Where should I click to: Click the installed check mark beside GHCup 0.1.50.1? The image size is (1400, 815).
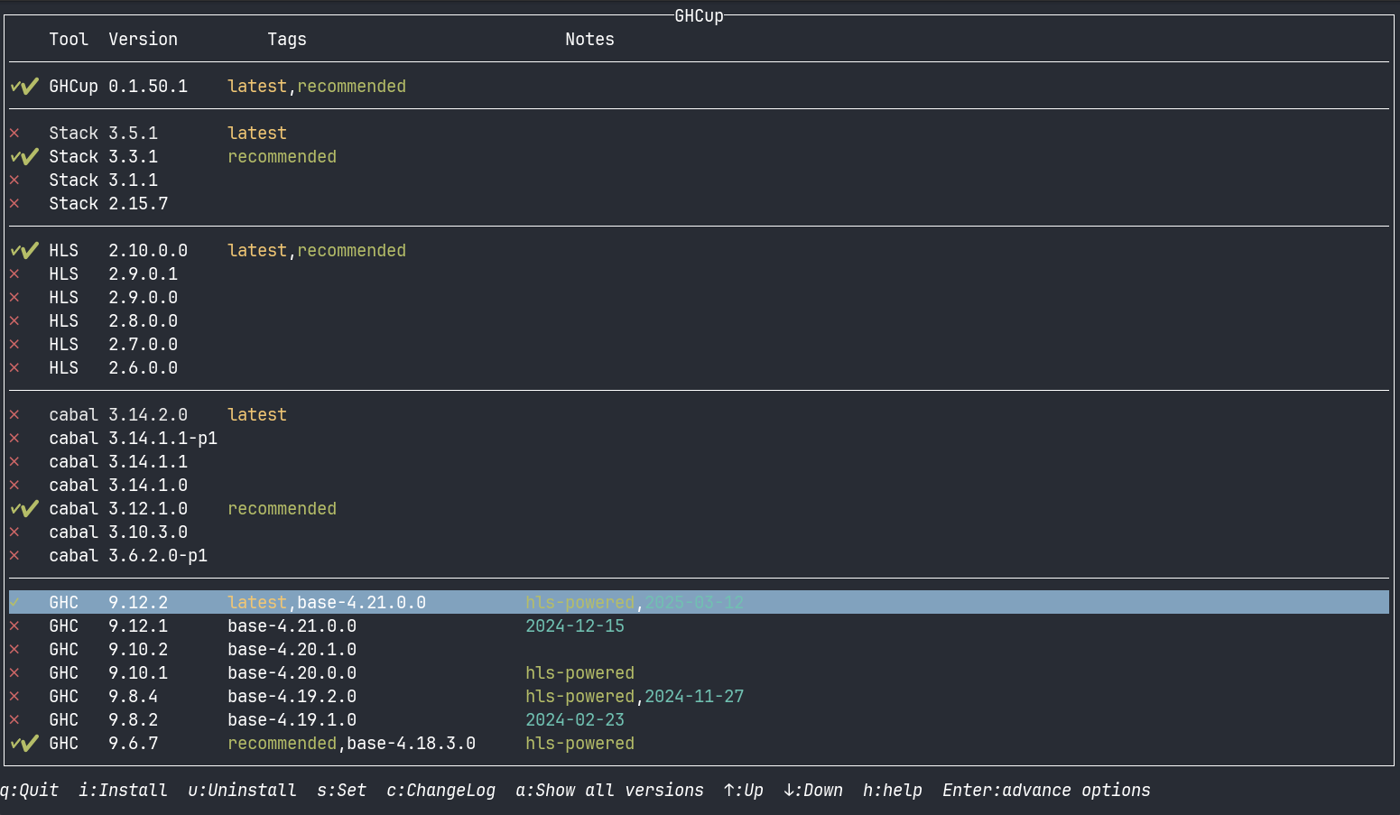tap(24, 87)
